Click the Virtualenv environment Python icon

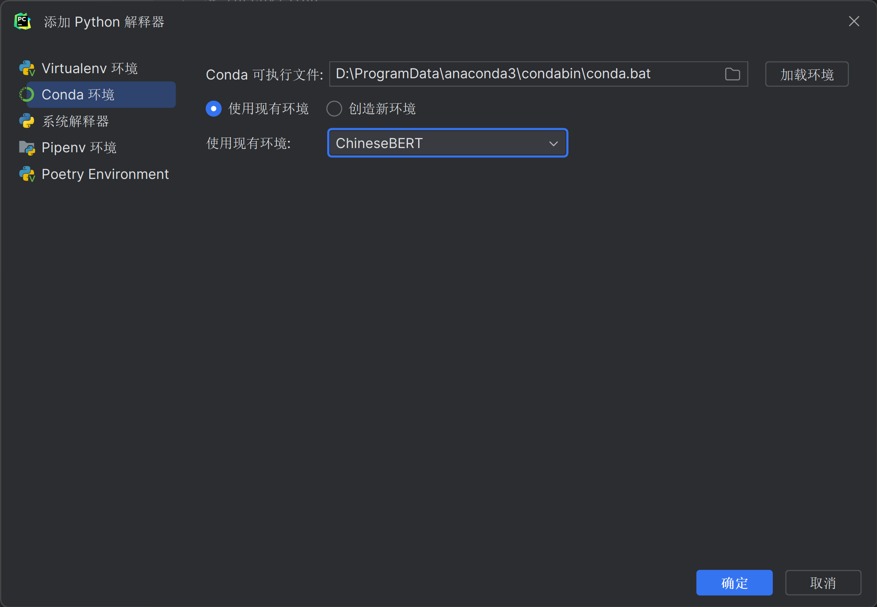point(27,68)
